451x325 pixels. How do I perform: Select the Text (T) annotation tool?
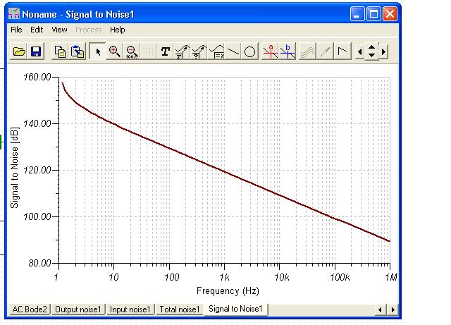(x=166, y=51)
